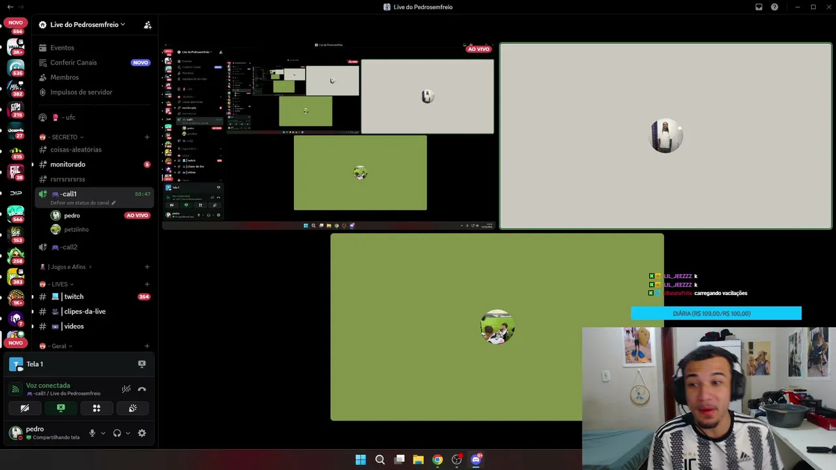Deafen with the headphones icon
Image resolution: width=836 pixels, height=470 pixels.
[x=117, y=433]
